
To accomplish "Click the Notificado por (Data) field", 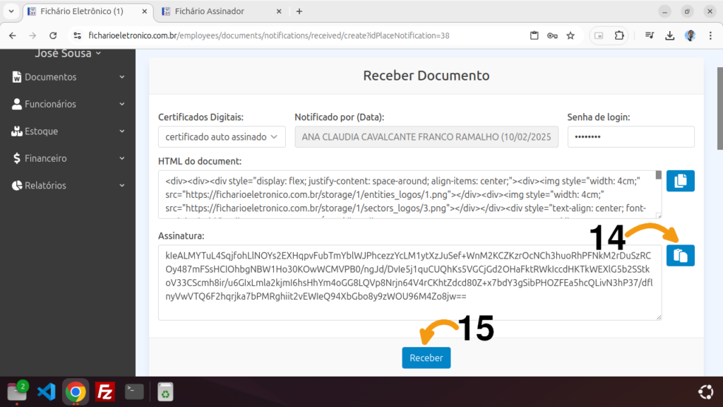I will pos(426,136).
